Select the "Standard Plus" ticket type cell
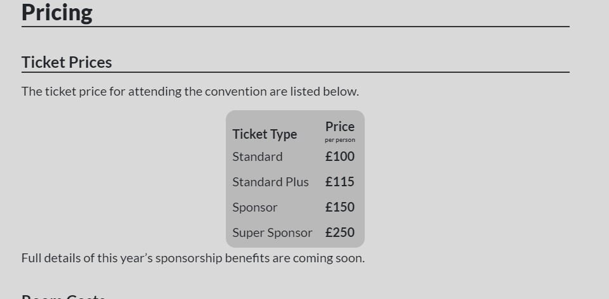The height and width of the screenshot is (299, 609). click(x=270, y=182)
